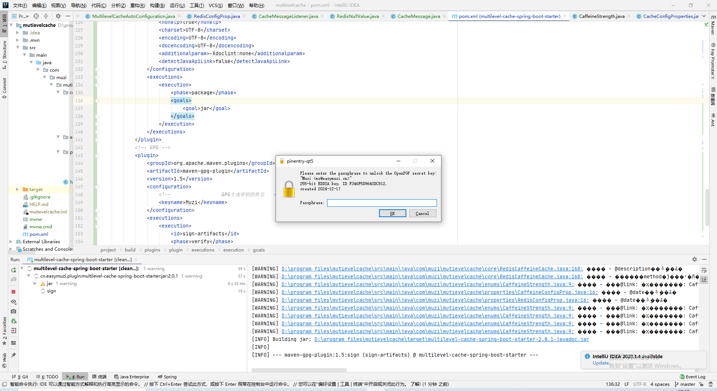Collapse all in the Project tool window
The width and height of the screenshot is (717, 391).
point(46,16)
